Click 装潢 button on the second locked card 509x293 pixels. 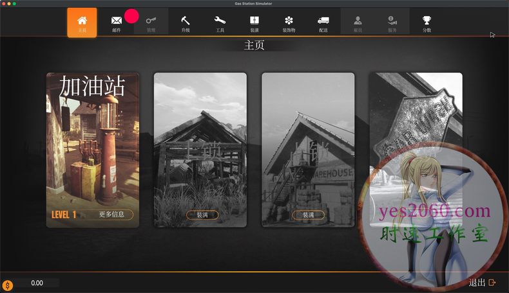click(x=202, y=215)
